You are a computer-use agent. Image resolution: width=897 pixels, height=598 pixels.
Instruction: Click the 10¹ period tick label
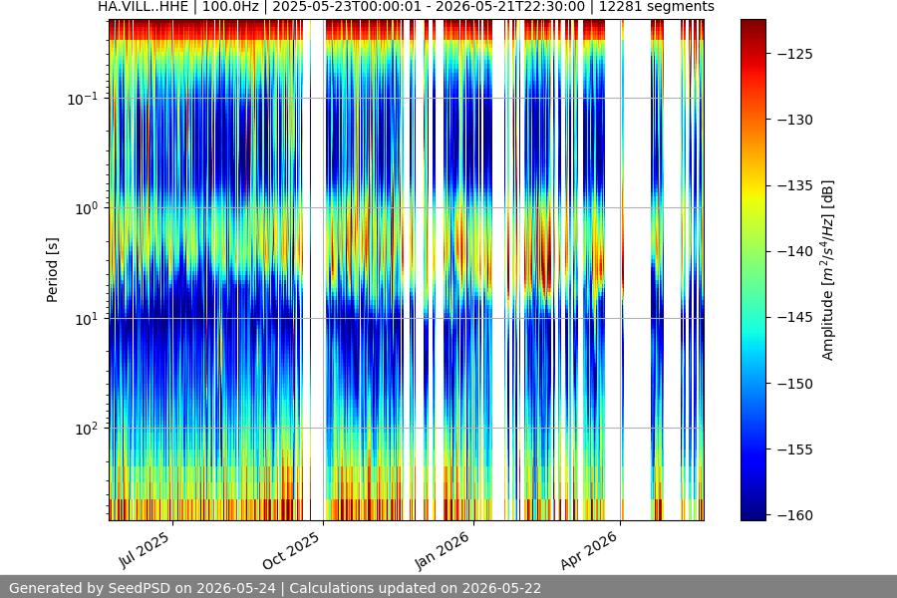(86, 319)
